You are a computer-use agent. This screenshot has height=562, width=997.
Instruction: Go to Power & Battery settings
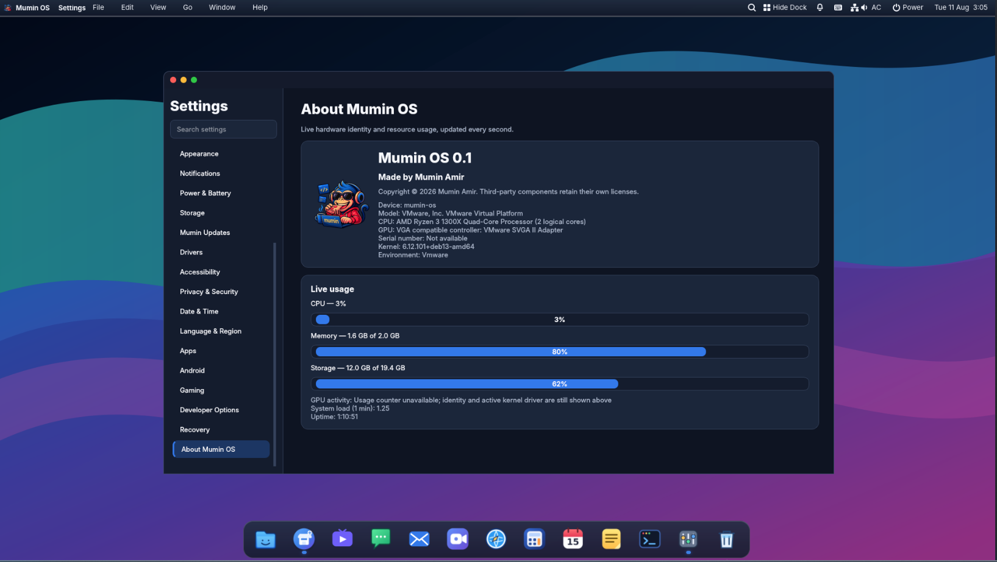[x=221, y=193]
